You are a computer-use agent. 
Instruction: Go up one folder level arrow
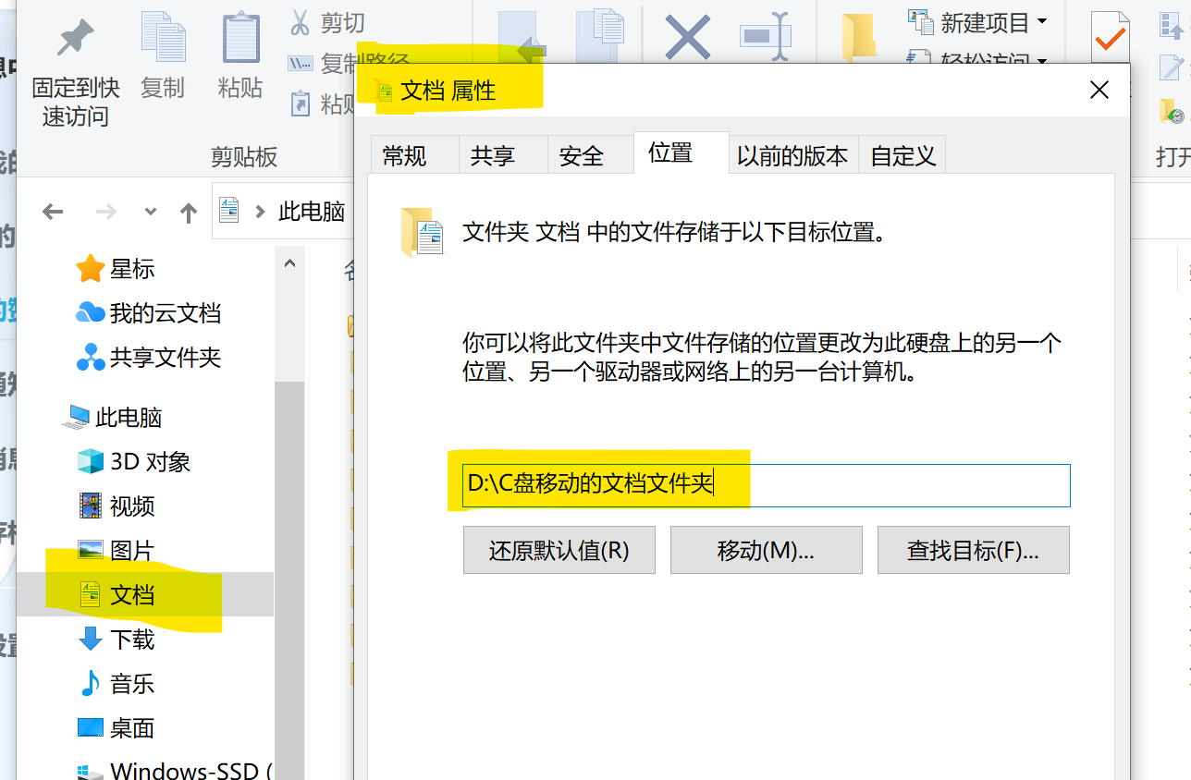point(189,213)
